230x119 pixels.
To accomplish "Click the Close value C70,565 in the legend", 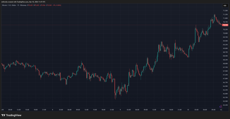I will (x=49, y=5).
